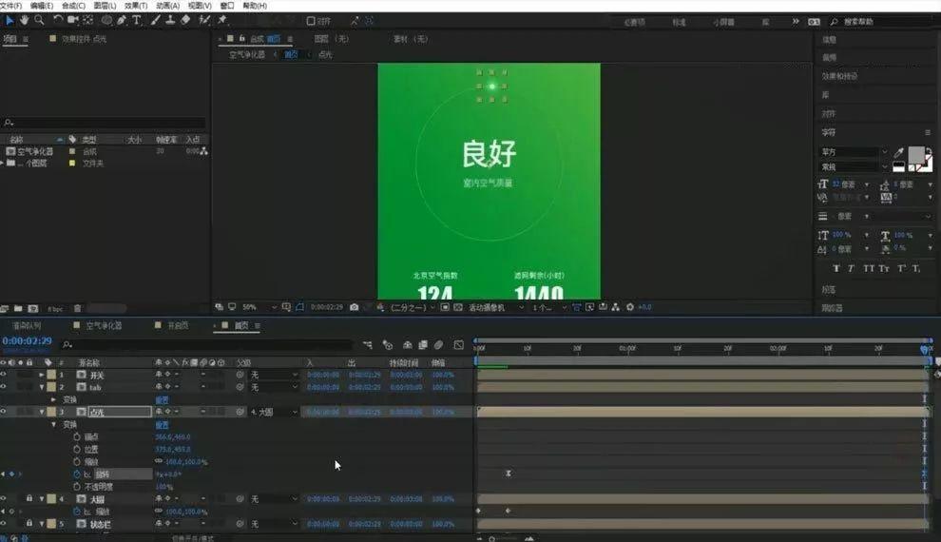Create new folder in Project panel
Image resolution: width=941 pixels, height=542 pixels.
click(18, 308)
